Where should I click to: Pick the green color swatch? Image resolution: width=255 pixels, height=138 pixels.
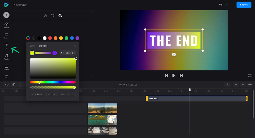click(x=66, y=38)
